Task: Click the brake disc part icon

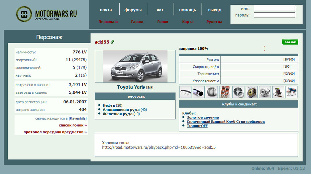Action: (252, 92)
